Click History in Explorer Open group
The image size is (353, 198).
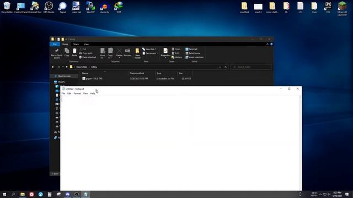pos(176,57)
